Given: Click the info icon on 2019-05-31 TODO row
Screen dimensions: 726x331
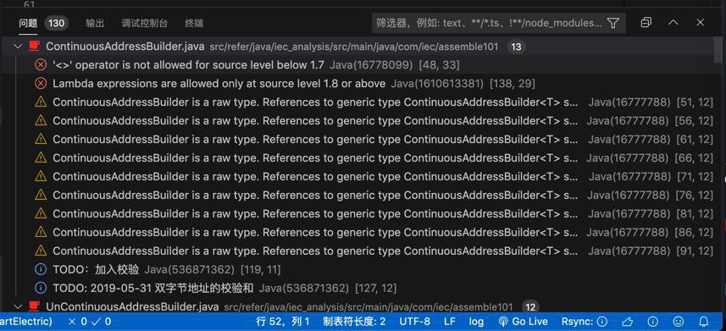Looking at the screenshot, I should [41, 288].
